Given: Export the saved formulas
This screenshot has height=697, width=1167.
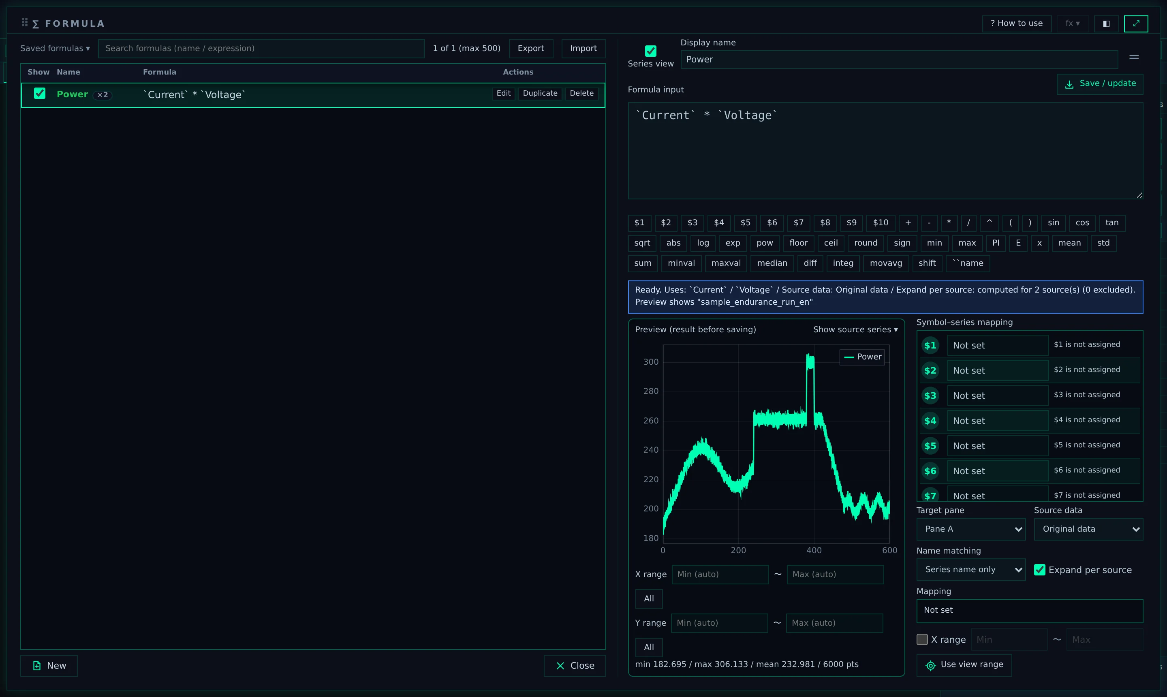Looking at the screenshot, I should tap(531, 48).
